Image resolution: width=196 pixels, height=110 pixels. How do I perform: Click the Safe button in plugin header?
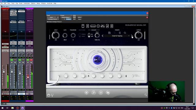point(74,19)
